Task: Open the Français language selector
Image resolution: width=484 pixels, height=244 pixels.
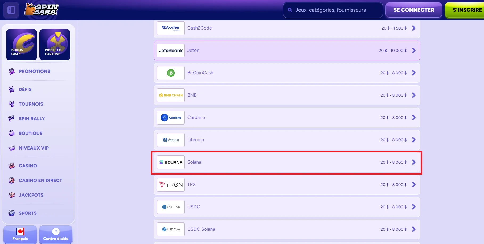Action: coord(20,234)
